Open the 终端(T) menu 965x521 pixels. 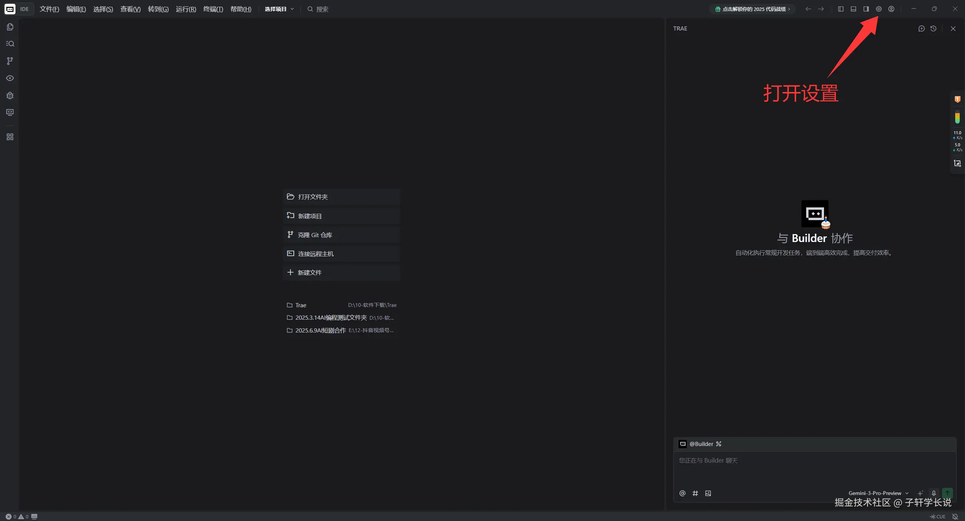(213, 9)
